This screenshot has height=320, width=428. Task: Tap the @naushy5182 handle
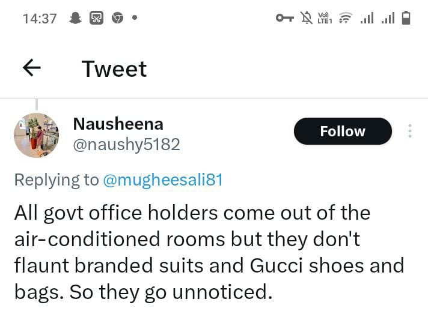(126, 145)
